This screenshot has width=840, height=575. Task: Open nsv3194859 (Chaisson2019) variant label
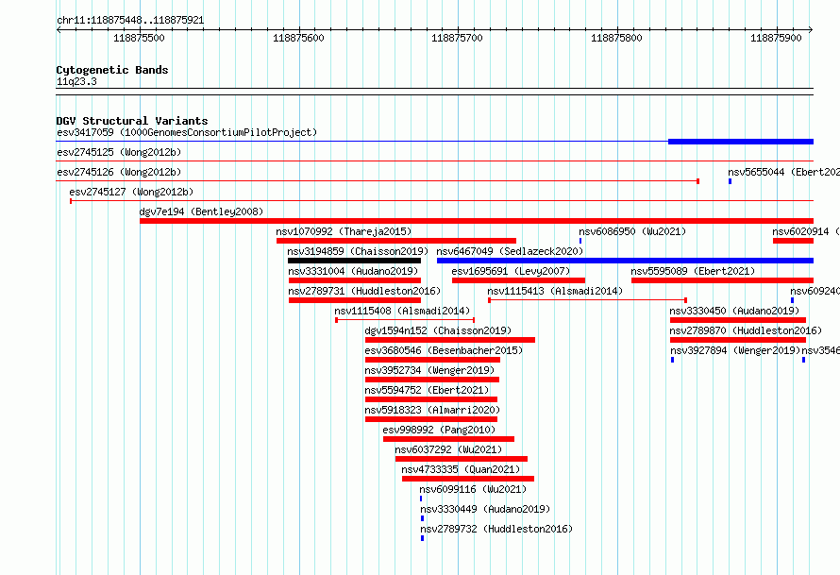pyautogui.click(x=358, y=251)
